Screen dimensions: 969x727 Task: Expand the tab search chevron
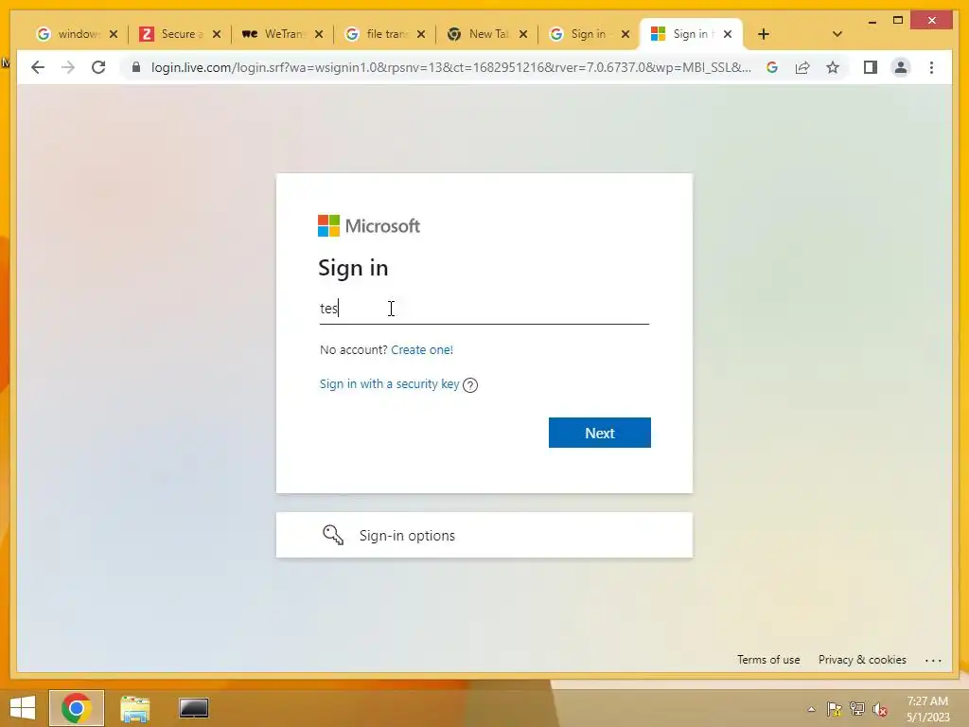[x=837, y=34]
